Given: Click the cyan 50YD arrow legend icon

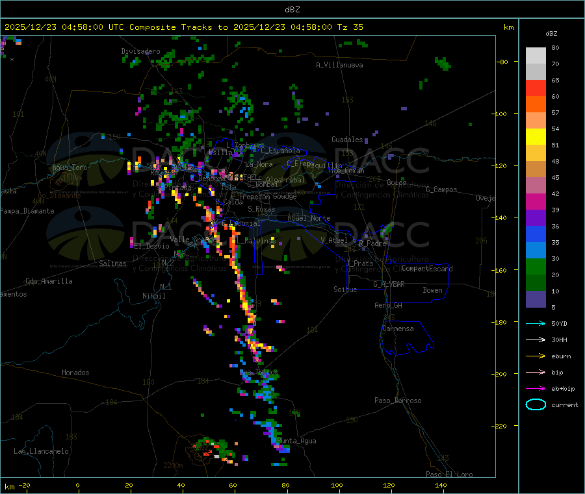Looking at the screenshot, I should point(536,323).
